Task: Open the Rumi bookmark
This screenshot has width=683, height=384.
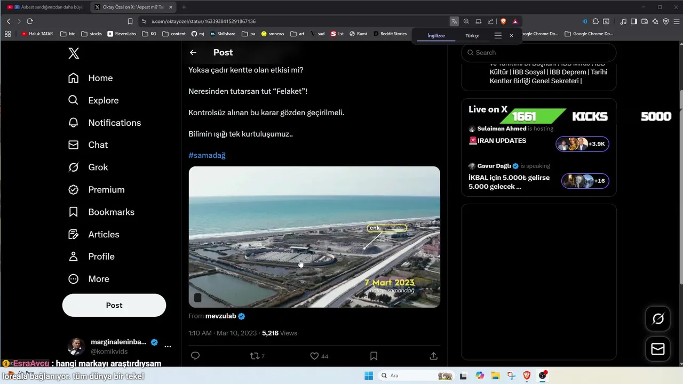Action: click(x=358, y=34)
